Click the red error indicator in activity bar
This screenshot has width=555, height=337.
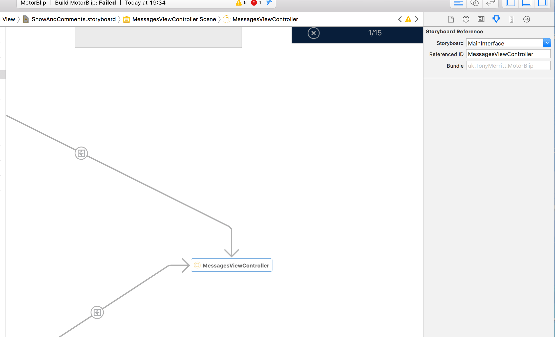click(x=254, y=3)
